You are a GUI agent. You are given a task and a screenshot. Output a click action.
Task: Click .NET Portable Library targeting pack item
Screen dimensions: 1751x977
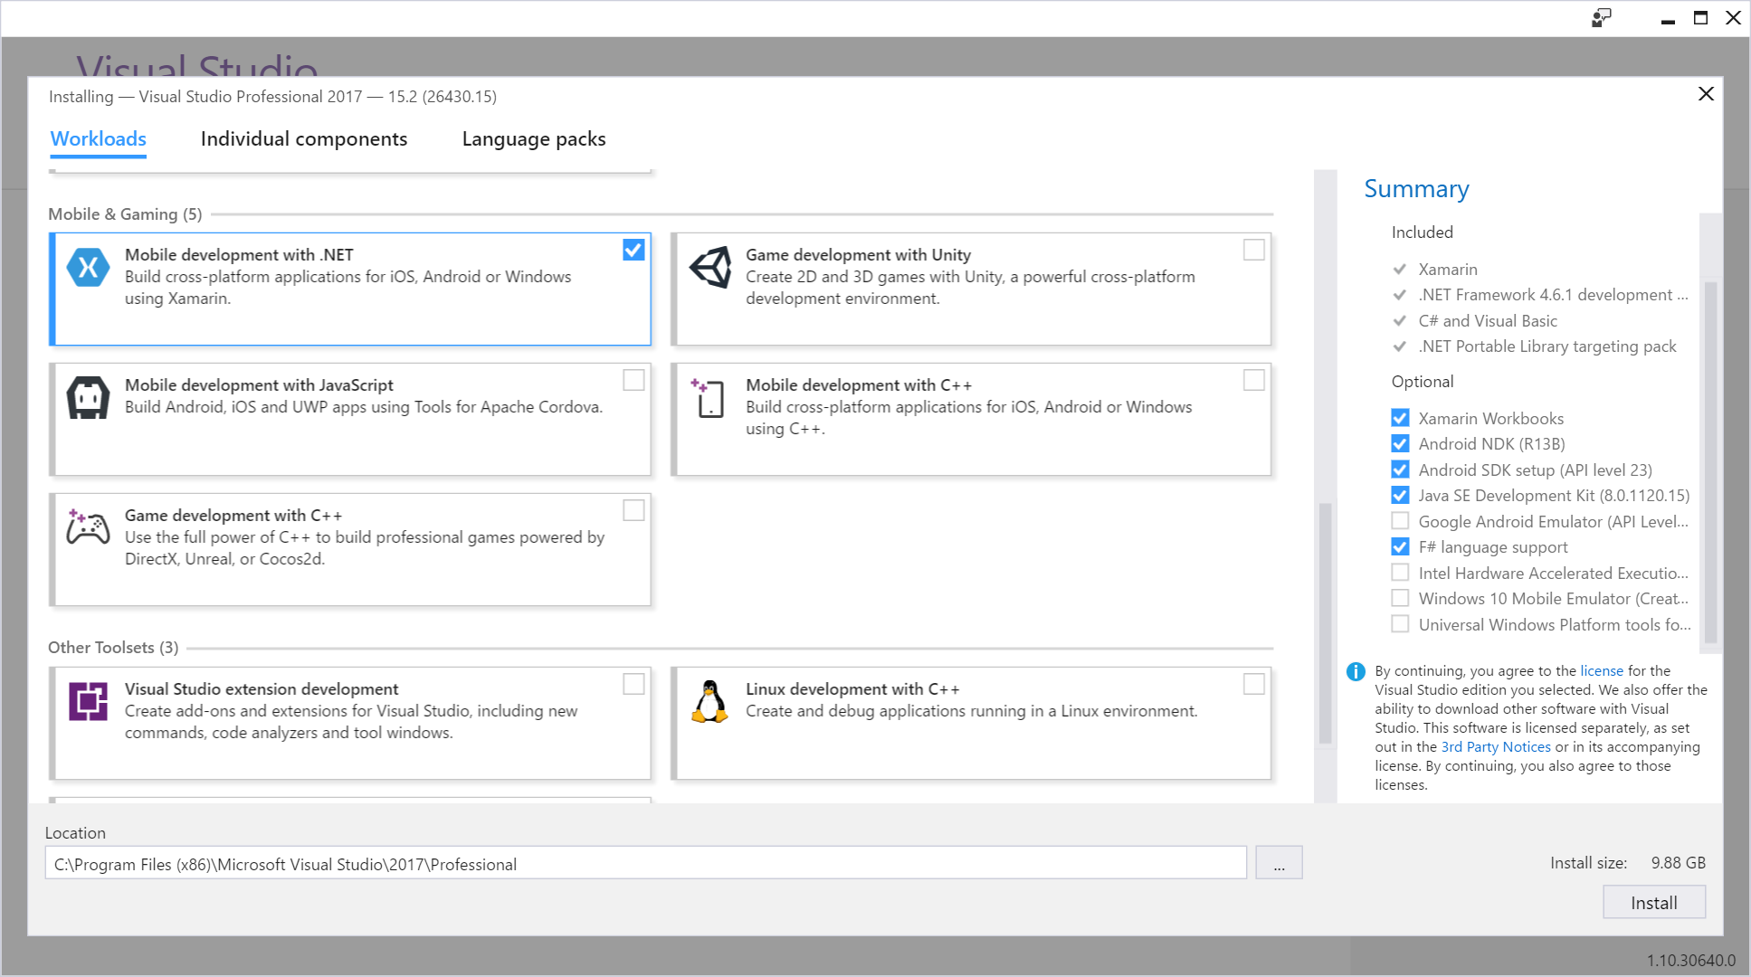1547,346
